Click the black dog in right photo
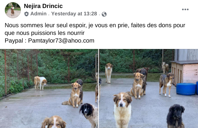The width and height of the screenshot is (198, 128). click(176, 116)
